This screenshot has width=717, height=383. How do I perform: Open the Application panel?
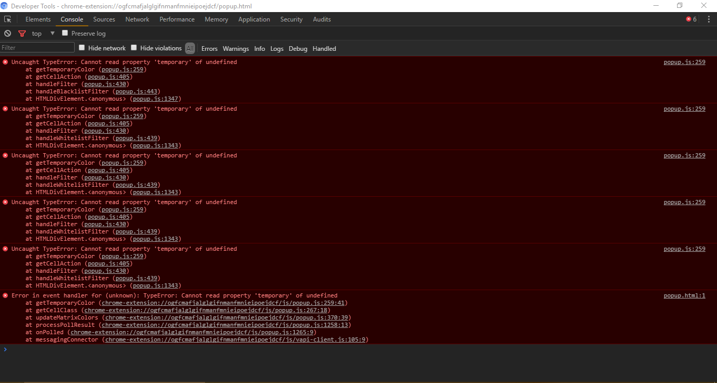pyautogui.click(x=254, y=19)
